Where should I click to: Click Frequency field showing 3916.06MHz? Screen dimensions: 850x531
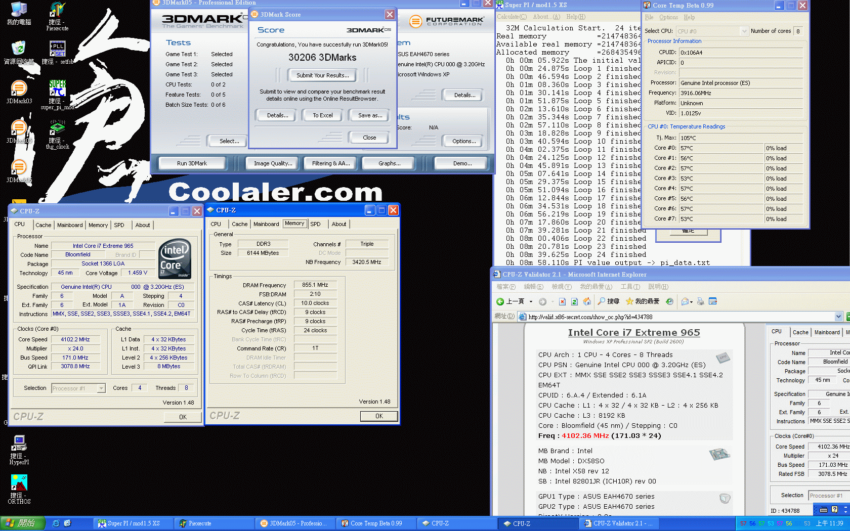[x=741, y=93]
